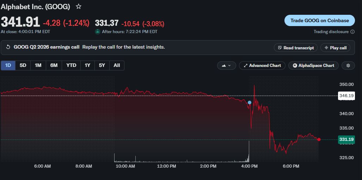Show the 6M chart range

[x=54, y=66]
